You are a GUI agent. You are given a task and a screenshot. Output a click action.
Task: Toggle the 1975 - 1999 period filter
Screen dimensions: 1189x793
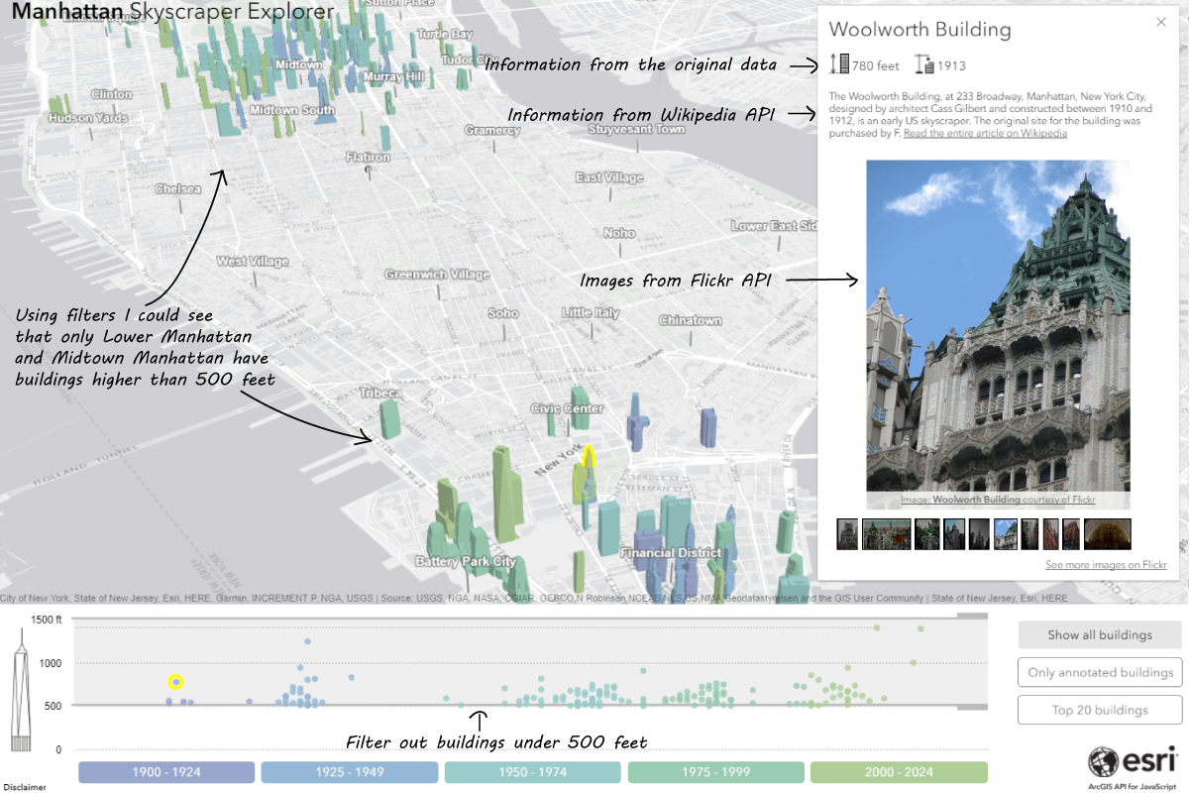point(715,772)
